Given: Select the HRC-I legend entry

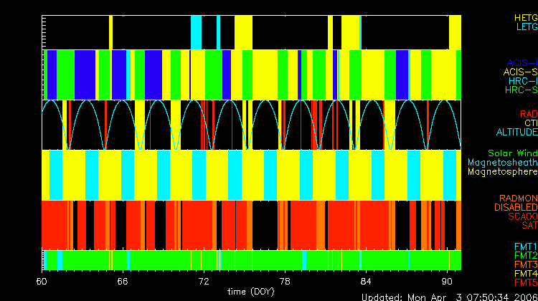Looking at the screenshot, I should click(523, 82).
